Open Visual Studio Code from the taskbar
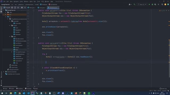Screen dimensions: 170x95 click(28, 93)
